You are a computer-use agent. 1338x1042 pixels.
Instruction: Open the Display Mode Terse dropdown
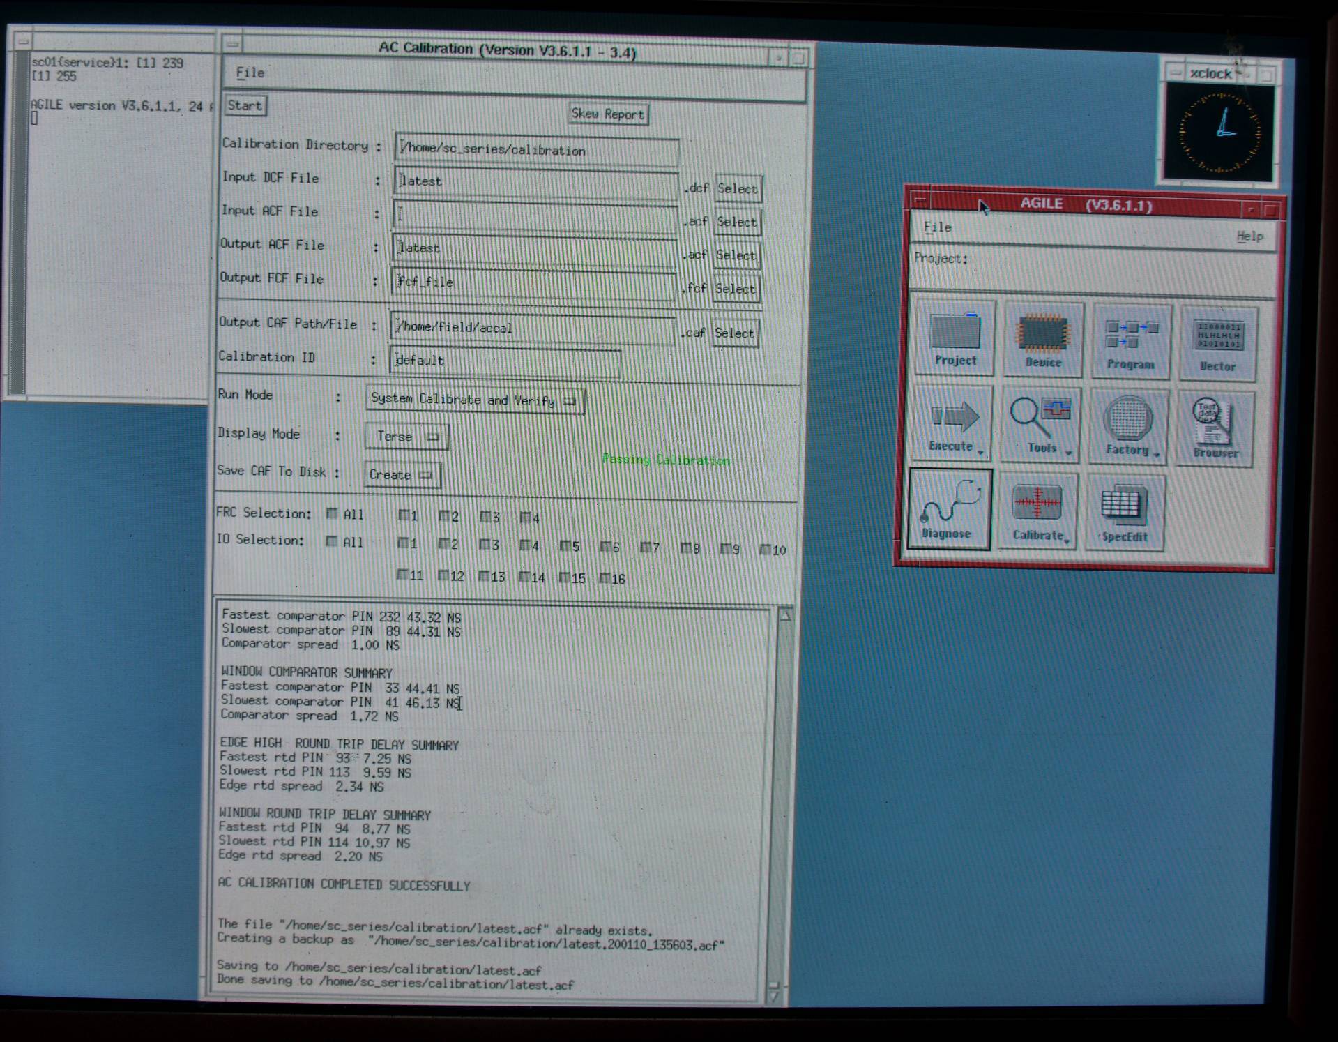(406, 437)
